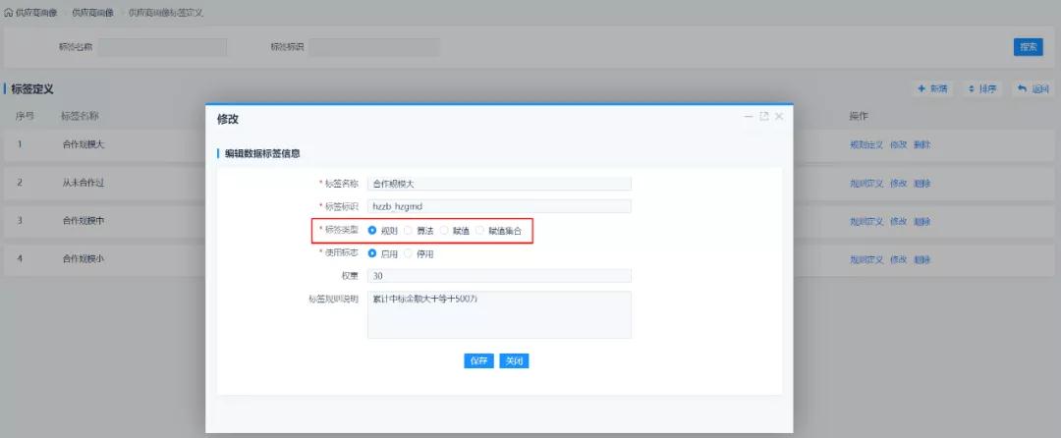Viewport: 1061px width, 438px height.
Task: Click the 供应商画像标签定义 breadcrumb item
Action: (x=166, y=13)
